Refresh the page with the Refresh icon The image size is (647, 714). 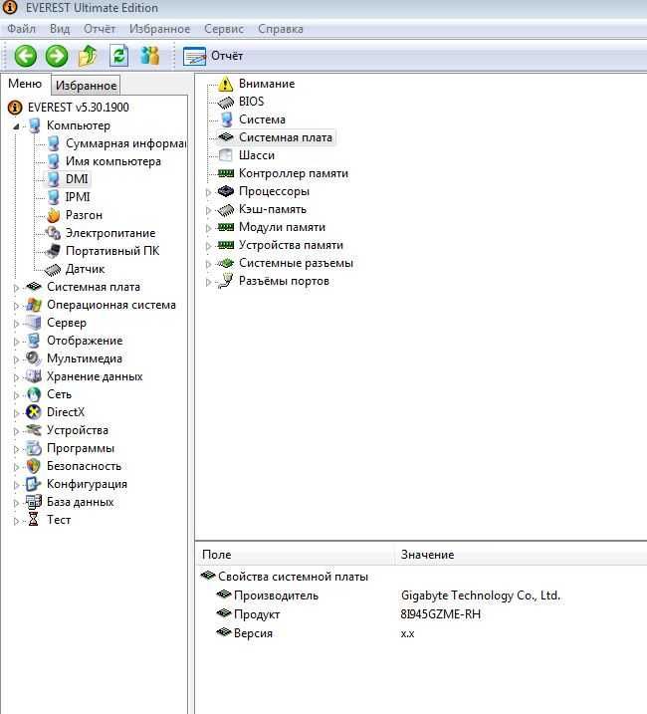(118, 56)
